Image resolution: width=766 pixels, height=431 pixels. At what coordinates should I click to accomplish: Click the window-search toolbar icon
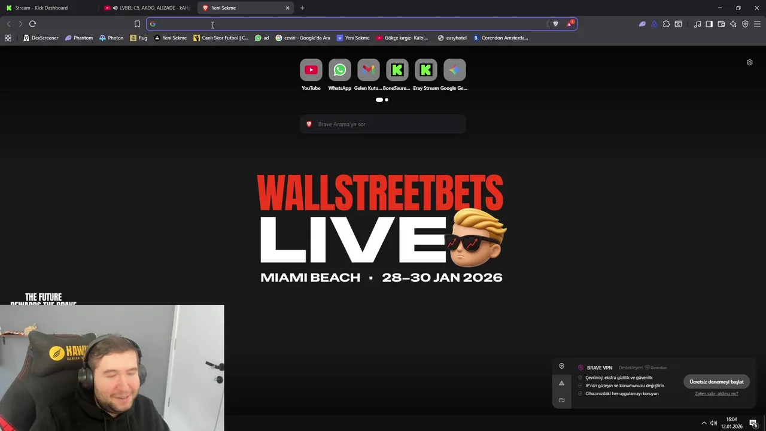[x=678, y=24]
